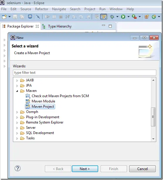Toggle the Use Step Filters button
The image size is (163, 180).
pyautogui.click(x=104, y=17)
